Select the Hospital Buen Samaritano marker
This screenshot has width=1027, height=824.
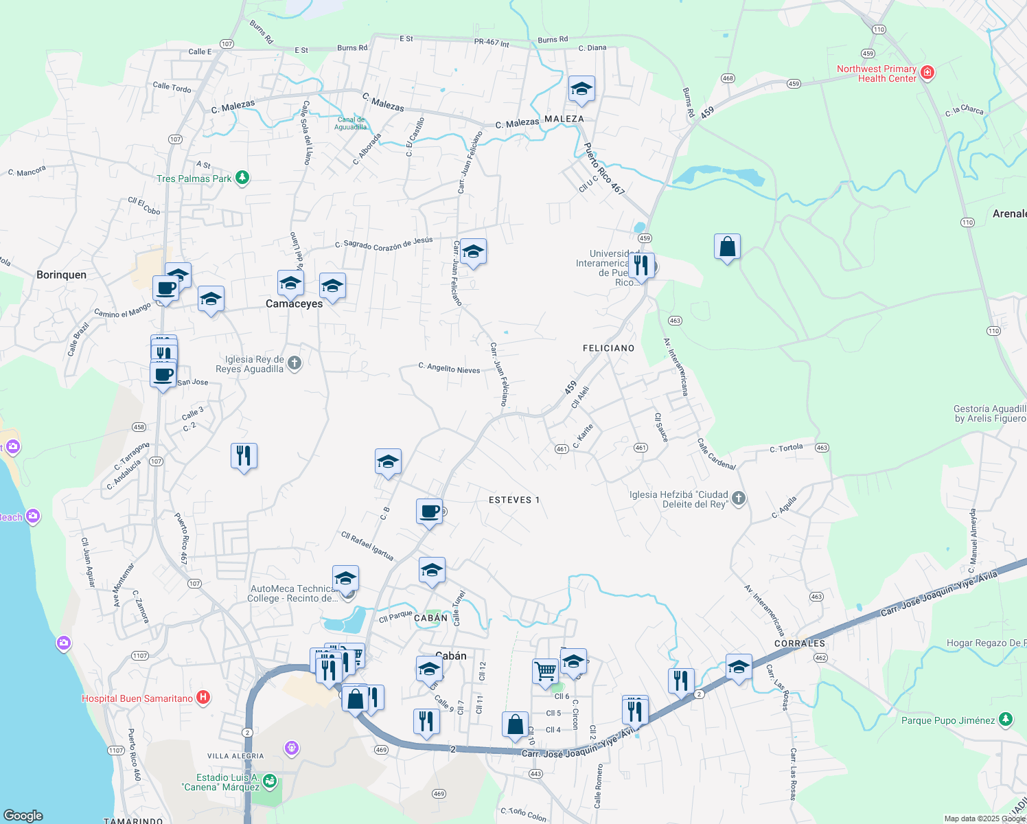click(x=203, y=698)
